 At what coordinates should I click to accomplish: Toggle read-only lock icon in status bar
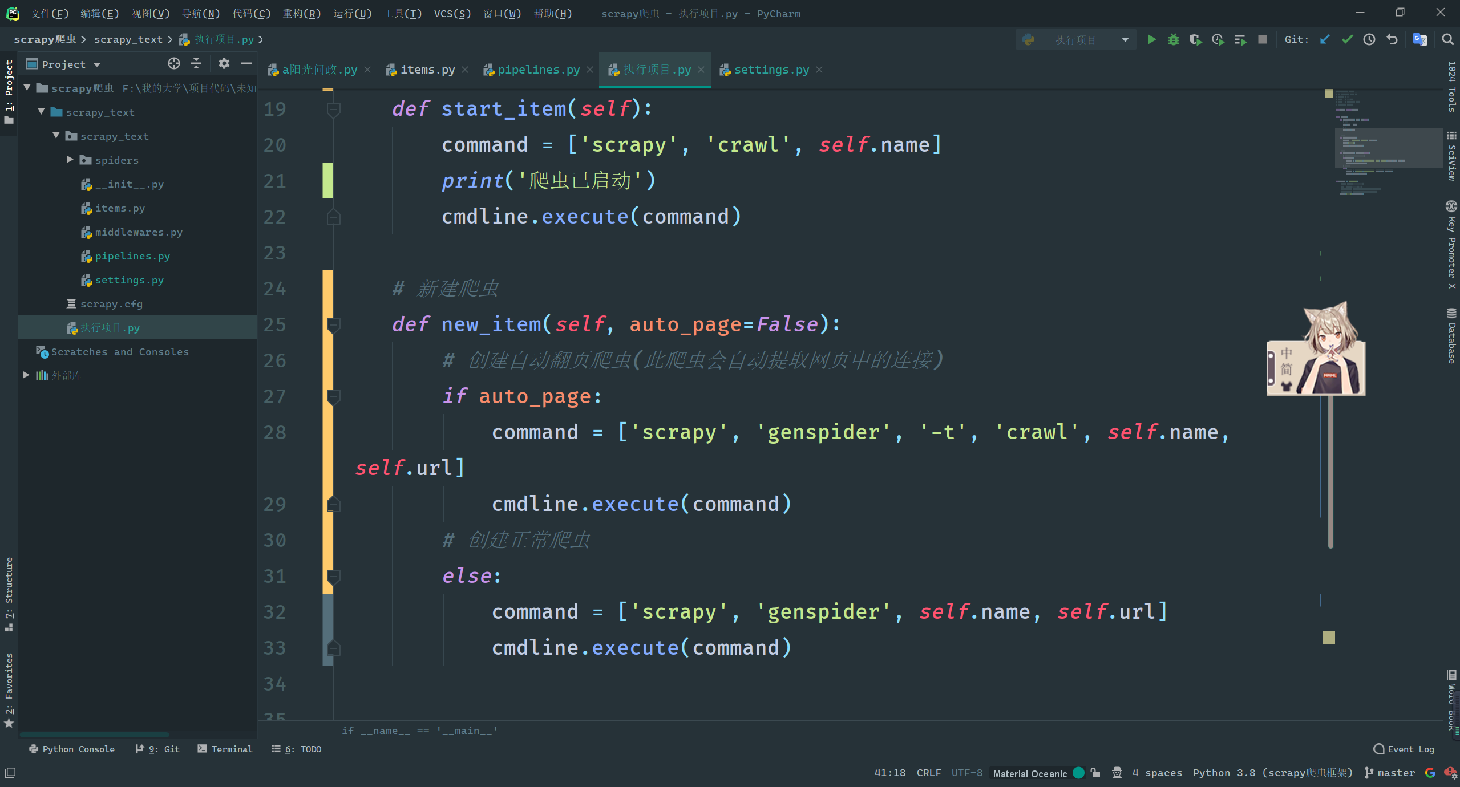tap(1095, 773)
